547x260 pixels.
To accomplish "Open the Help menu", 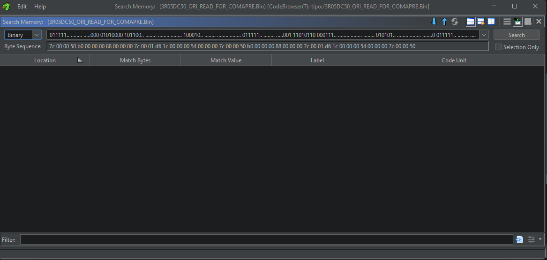I will pyautogui.click(x=40, y=6).
